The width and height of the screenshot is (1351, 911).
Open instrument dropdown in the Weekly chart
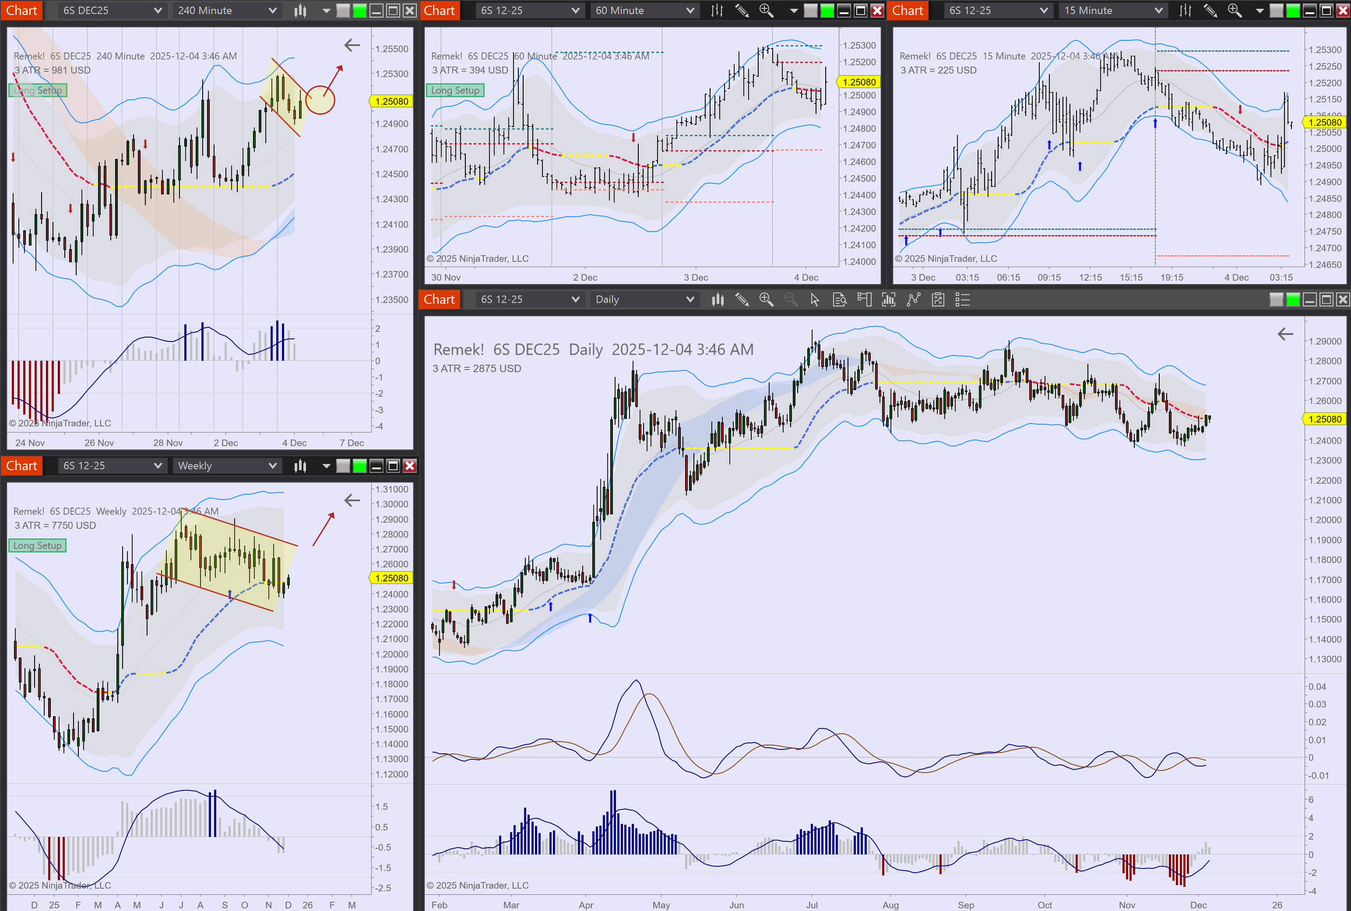(112, 465)
